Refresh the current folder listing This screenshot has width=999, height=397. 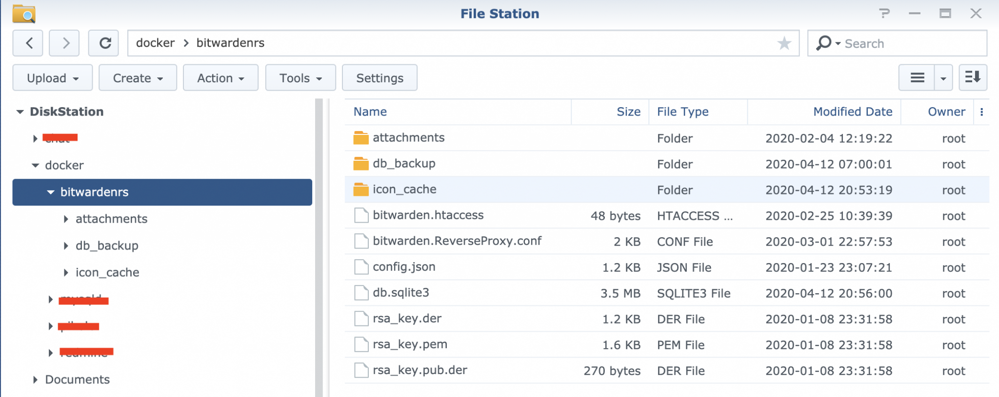(104, 43)
